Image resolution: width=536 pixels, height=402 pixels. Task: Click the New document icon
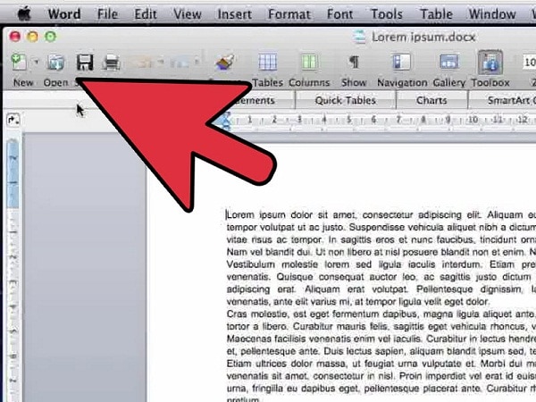tap(19, 62)
